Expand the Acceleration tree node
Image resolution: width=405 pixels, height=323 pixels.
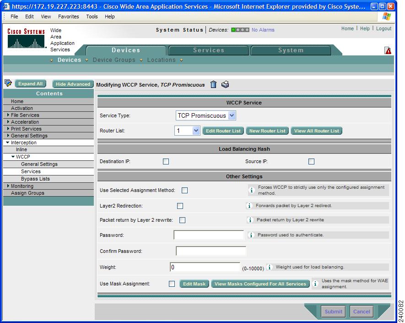[x=8, y=122]
